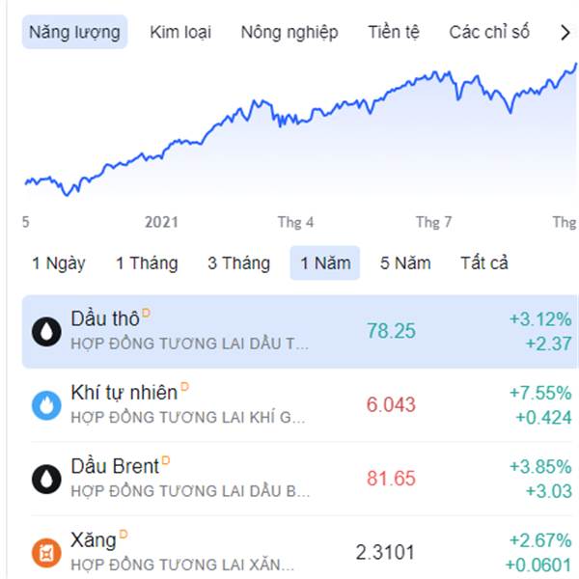
Task: Show Tất cả time range
Action: (484, 262)
